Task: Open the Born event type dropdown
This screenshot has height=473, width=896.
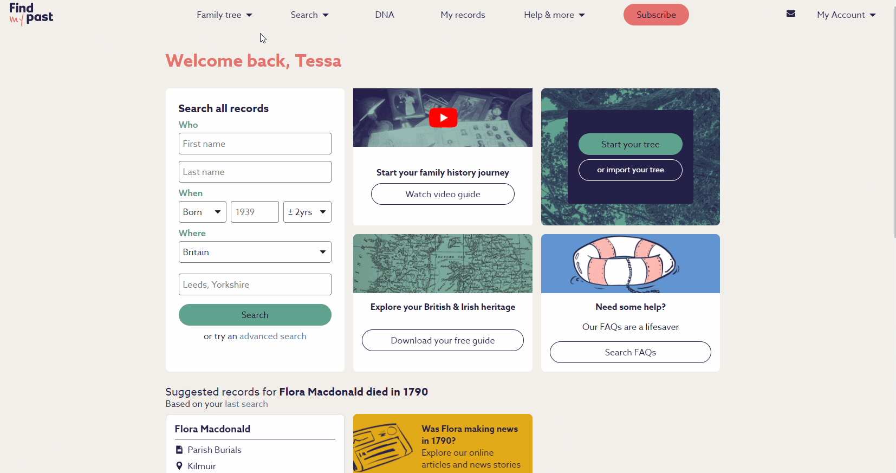Action: [203, 212]
